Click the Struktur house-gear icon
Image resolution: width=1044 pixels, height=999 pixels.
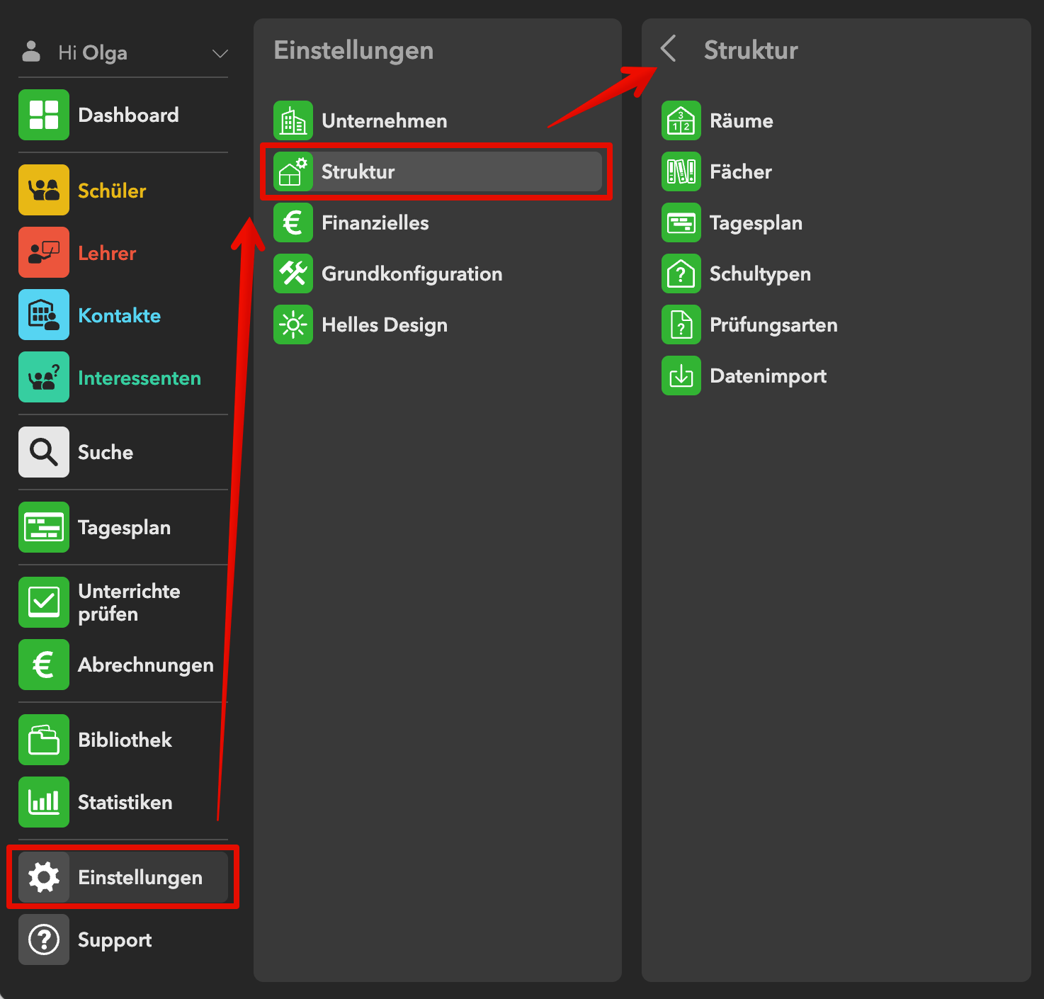tap(293, 171)
